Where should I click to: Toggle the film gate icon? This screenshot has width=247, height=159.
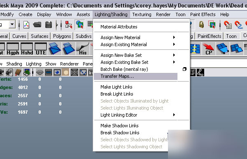(x=49, y=72)
